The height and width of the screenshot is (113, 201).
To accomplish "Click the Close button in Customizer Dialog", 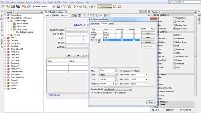I will click(x=151, y=102).
